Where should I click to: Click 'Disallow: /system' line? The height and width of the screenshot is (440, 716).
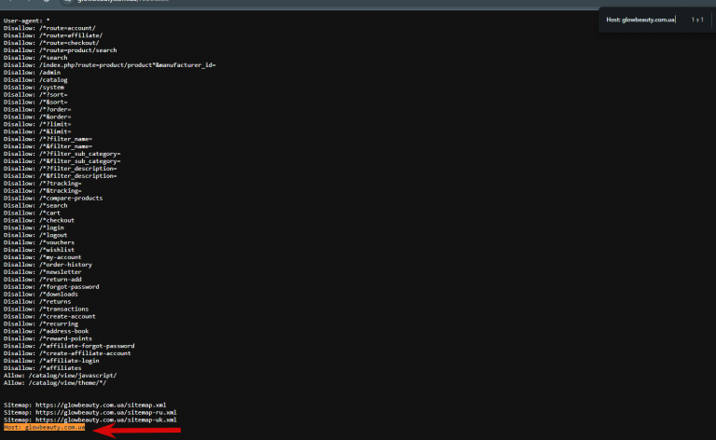click(34, 88)
